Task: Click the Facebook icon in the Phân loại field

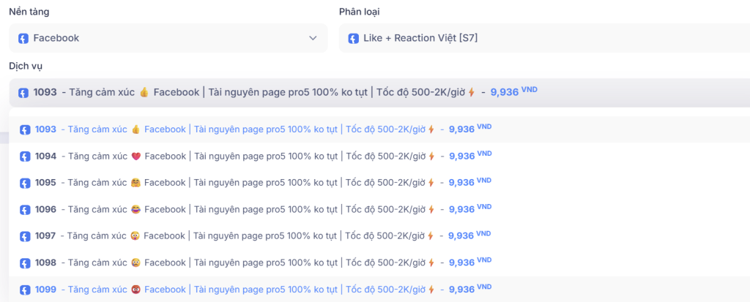Action: 354,38
